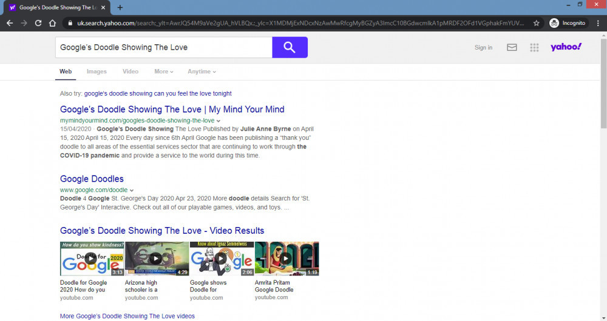Open 'Amrita Pritam Google Doodle' video title
Image resolution: width=607 pixels, height=321 pixels.
(274, 286)
